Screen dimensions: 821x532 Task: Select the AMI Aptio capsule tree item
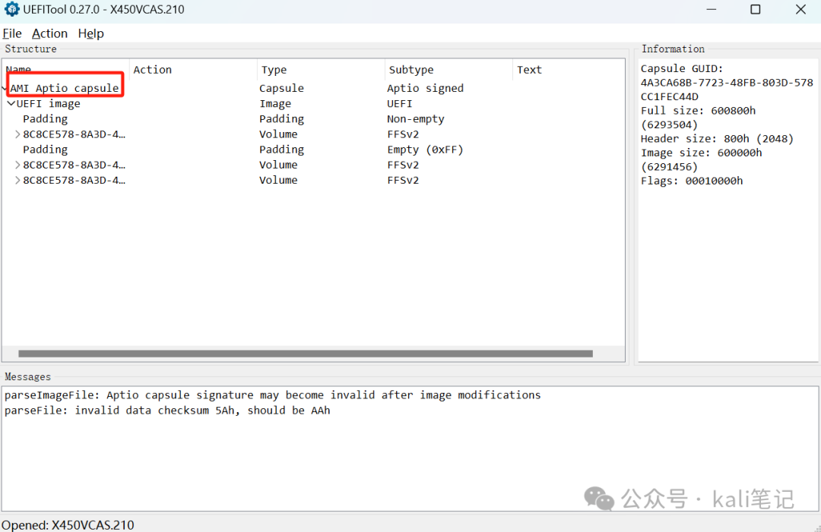pyautogui.click(x=65, y=88)
